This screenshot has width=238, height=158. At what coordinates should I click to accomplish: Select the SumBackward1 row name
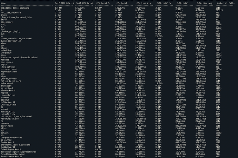[x=8, y=147]
